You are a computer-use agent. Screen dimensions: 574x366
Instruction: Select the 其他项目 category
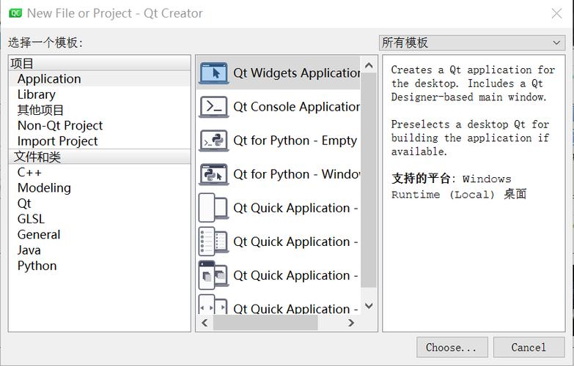[100, 110]
